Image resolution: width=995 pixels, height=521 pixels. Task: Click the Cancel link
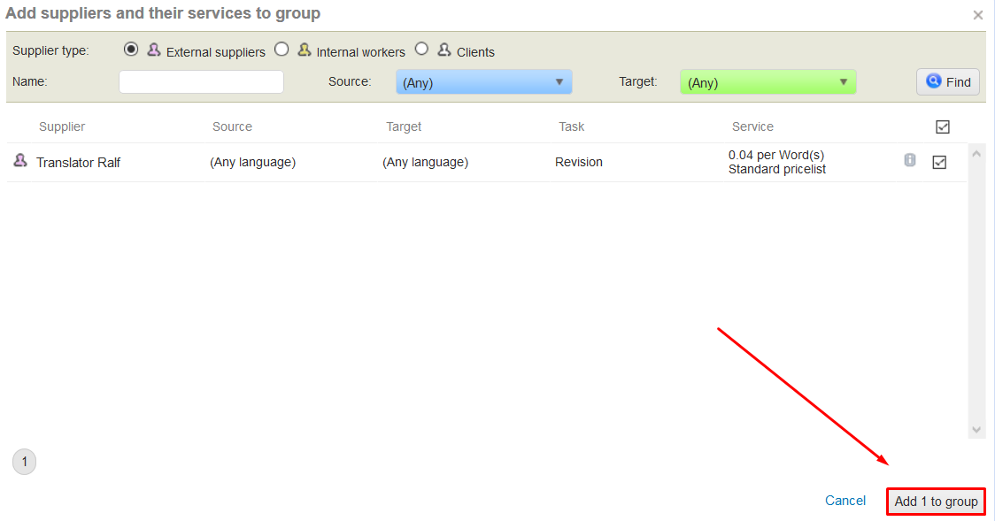pyautogui.click(x=845, y=501)
